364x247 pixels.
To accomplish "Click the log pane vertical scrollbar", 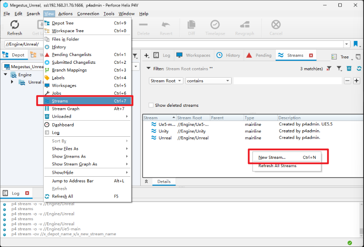I will tap(361, 220).
